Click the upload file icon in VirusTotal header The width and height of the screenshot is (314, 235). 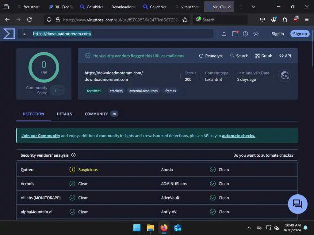pyautogui.click(x=224, y=34)
